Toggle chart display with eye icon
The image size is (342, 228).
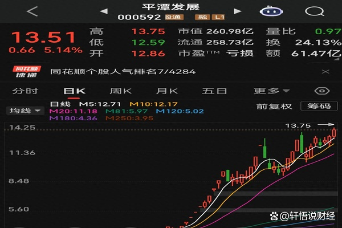(x=323, y=91)
